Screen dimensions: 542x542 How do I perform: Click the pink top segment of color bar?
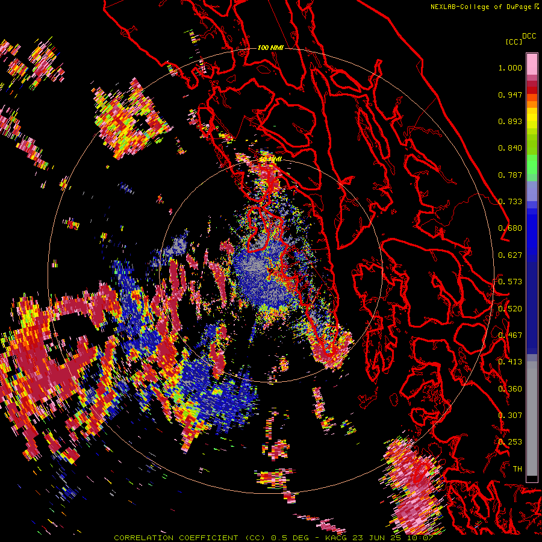pyautogui.click(x=532, y=64)
